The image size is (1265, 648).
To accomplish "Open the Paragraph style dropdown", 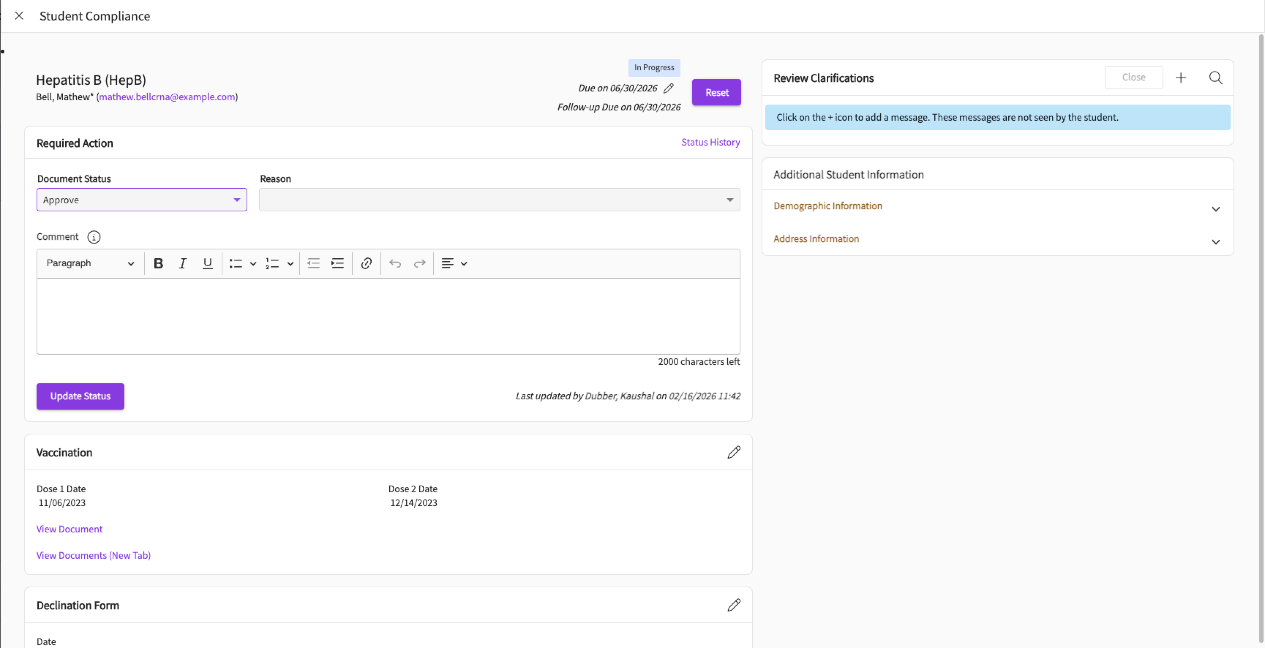I will [x=90, y=264].
